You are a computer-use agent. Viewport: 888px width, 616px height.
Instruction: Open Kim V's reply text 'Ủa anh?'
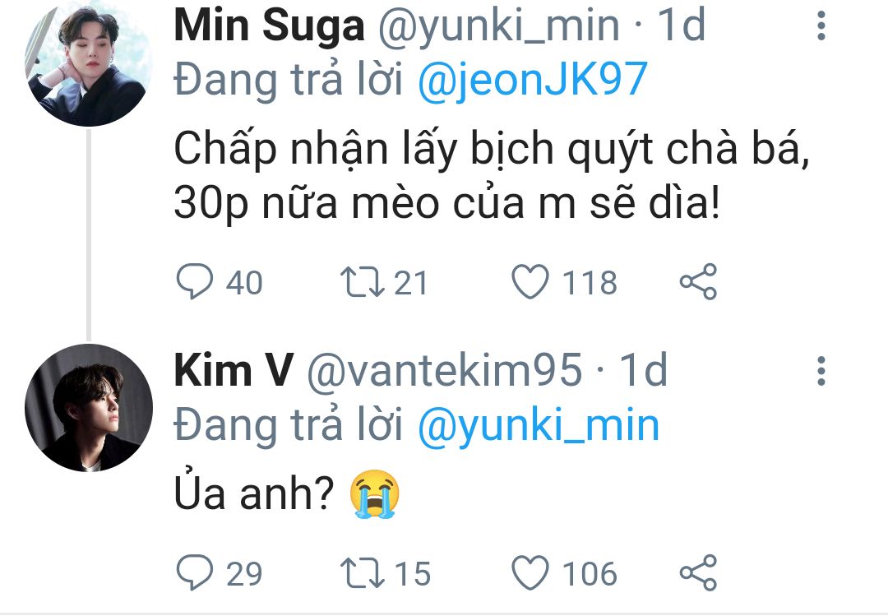tap(255, 494)
